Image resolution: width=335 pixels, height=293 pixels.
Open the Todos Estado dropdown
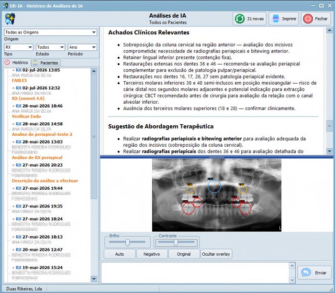50,47
